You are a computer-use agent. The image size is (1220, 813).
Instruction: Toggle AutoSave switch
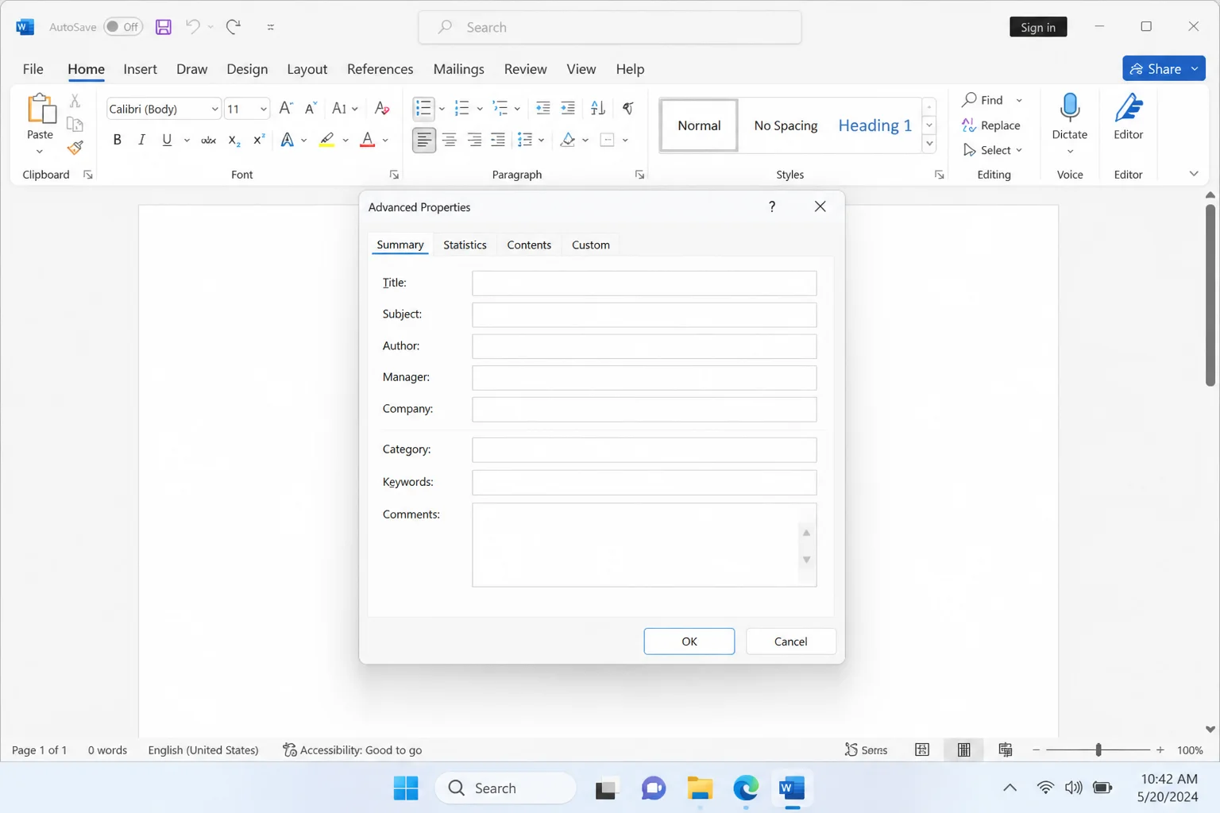click(123, 27)
